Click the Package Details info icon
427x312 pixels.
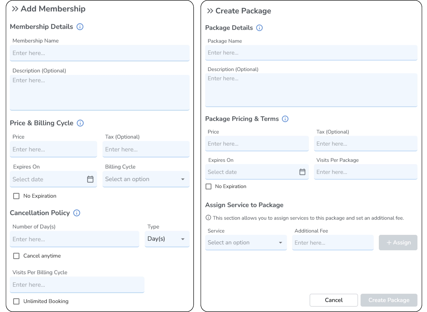259,28
